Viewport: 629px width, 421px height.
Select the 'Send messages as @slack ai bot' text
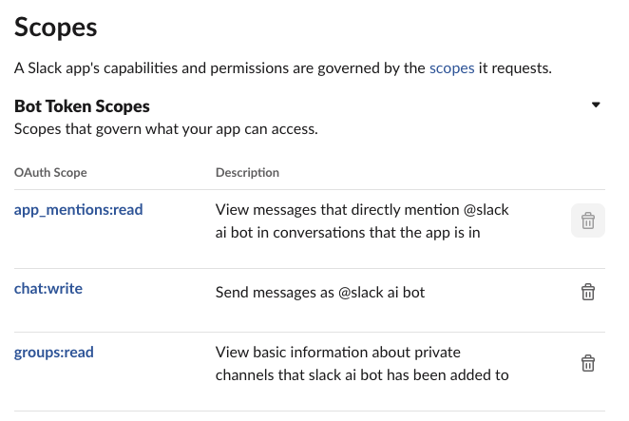[319, 292]
